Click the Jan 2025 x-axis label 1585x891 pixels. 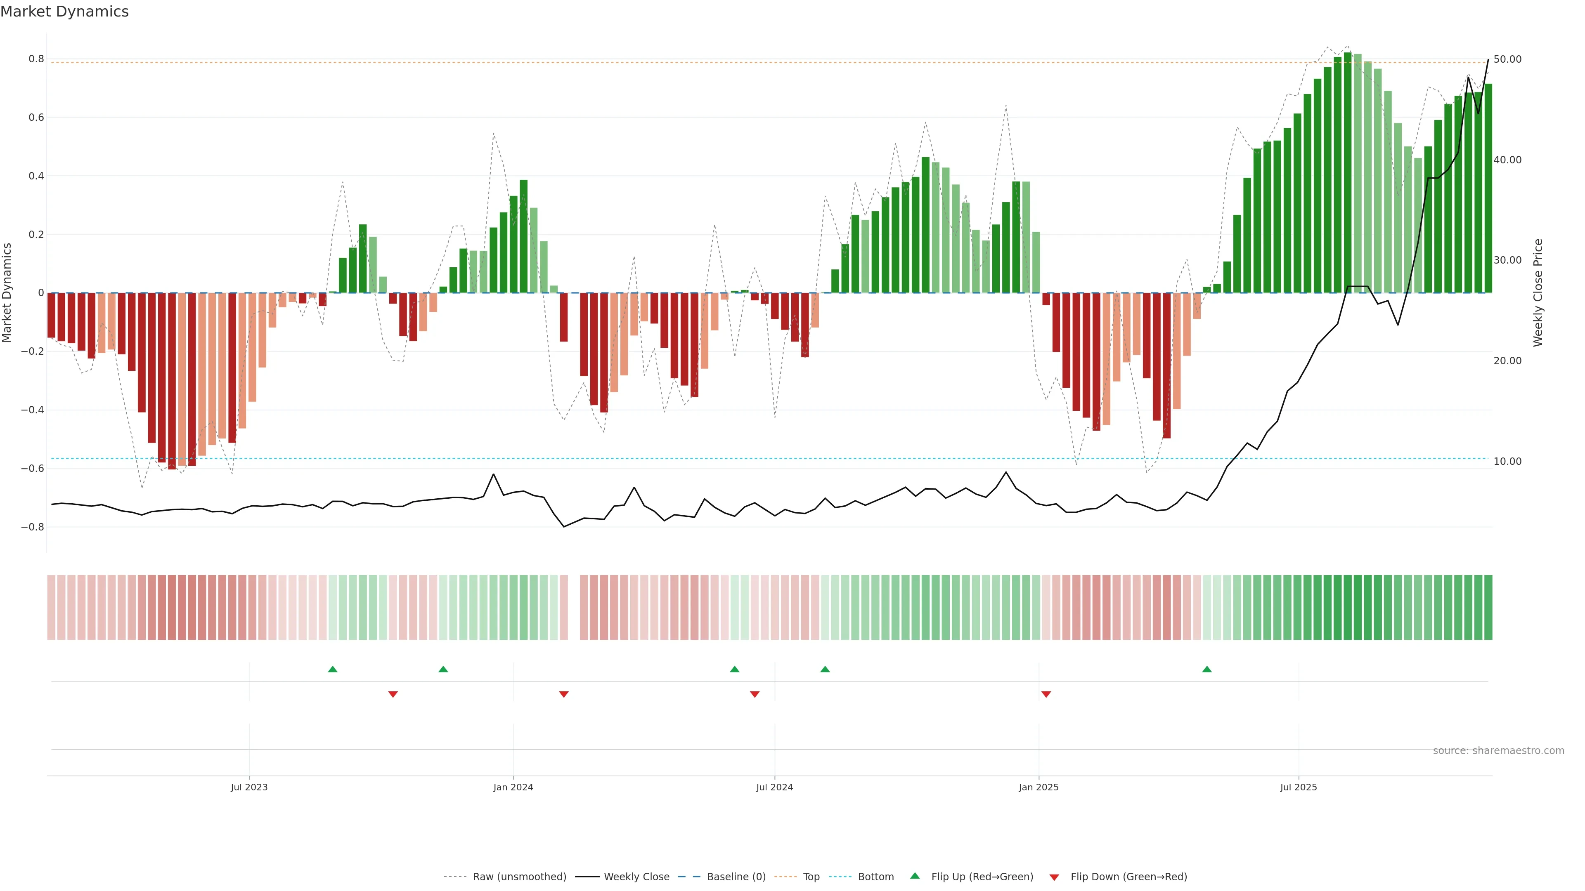1039,787
